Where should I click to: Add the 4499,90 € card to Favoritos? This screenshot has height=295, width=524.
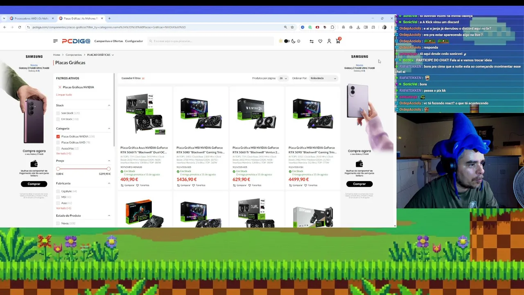pos(311,185)
